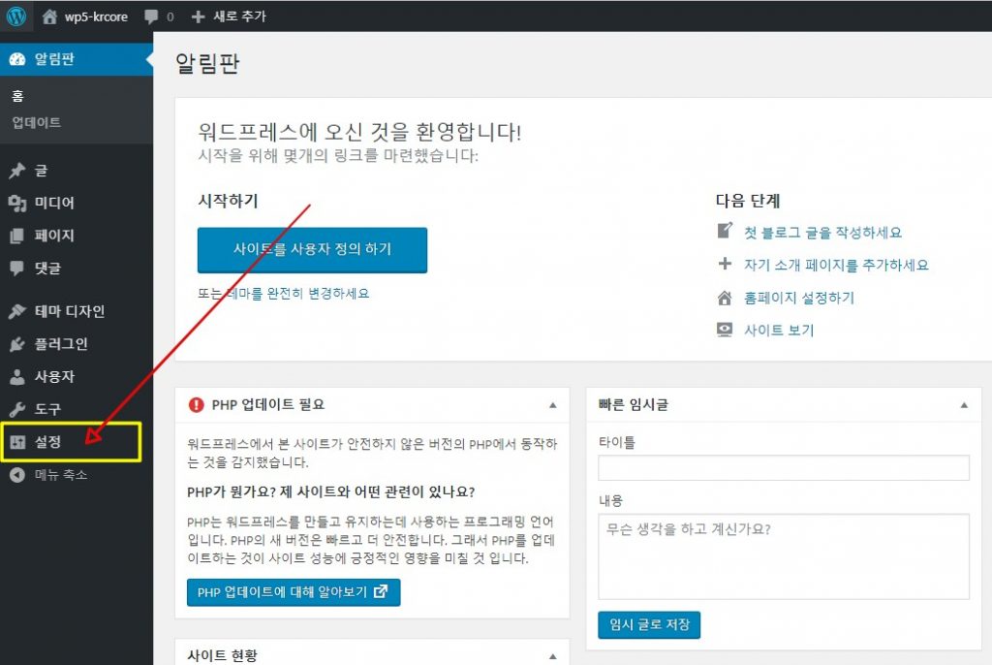This screenshot has height=665, width=992.
Task: Click the wp5-krcore site name
Action: point(96,16)
